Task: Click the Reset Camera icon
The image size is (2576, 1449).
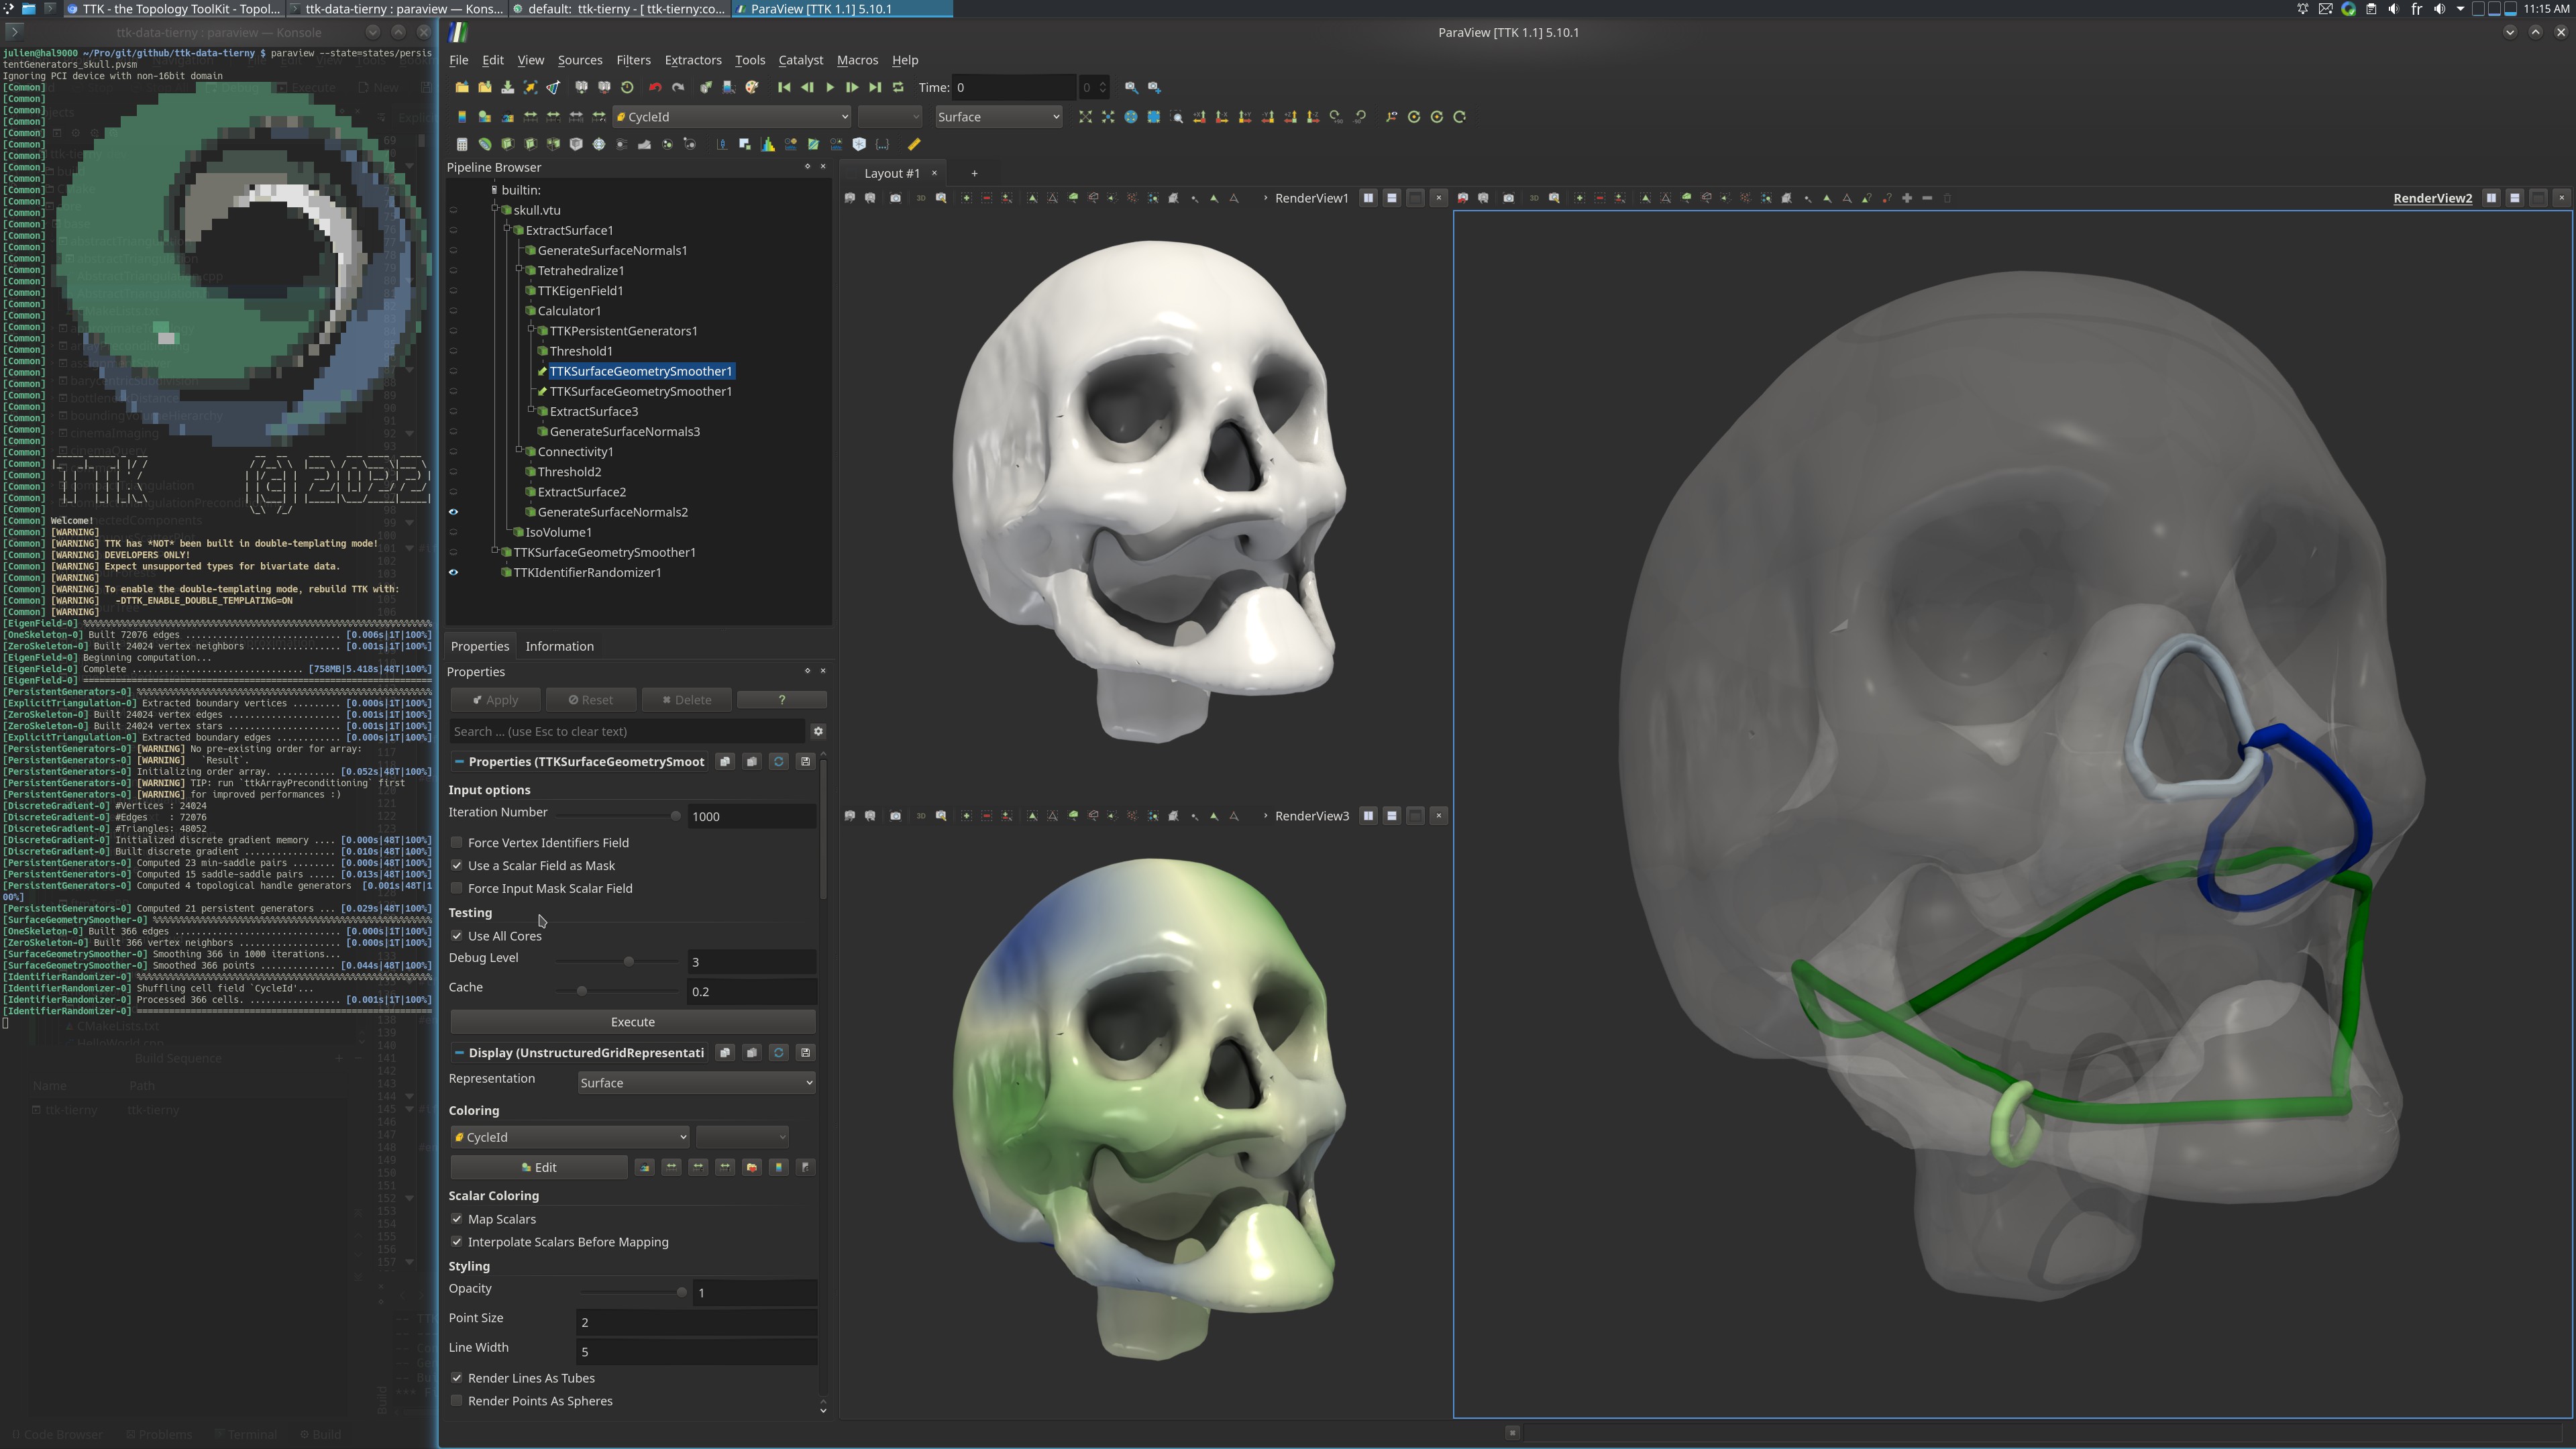Action: [1085, 117]
